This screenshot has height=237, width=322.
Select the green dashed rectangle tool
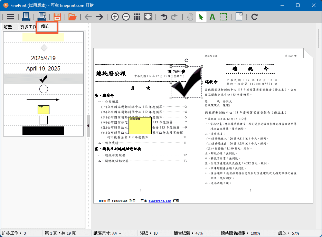coord(223,17)
